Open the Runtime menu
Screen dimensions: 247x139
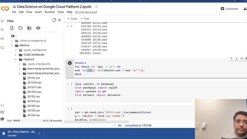(x=49, y=12)
